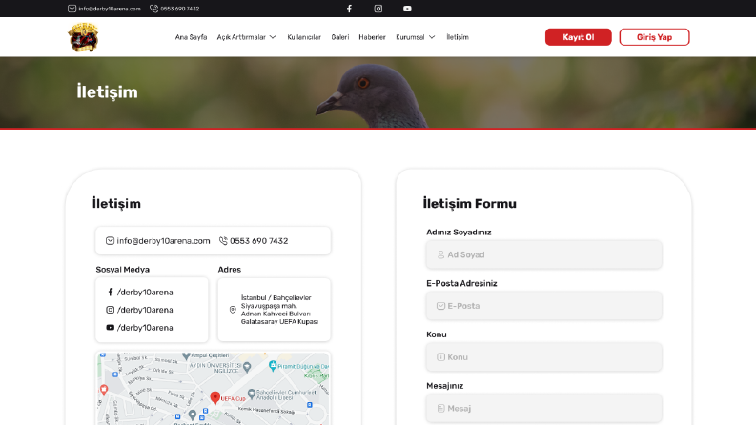
Task: Click person icon in Ad Soyad field
Action: coord(440,254)
